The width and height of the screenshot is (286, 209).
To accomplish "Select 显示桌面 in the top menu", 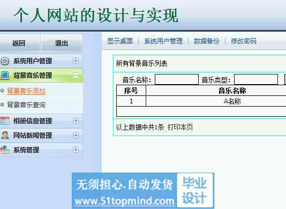I will click(x=120, y=41).
